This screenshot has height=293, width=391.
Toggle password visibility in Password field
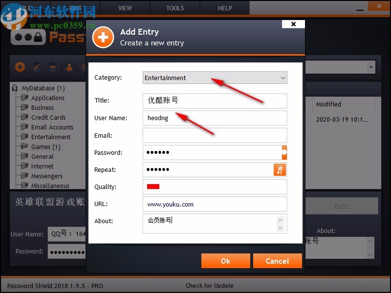[x=283, y=152]
